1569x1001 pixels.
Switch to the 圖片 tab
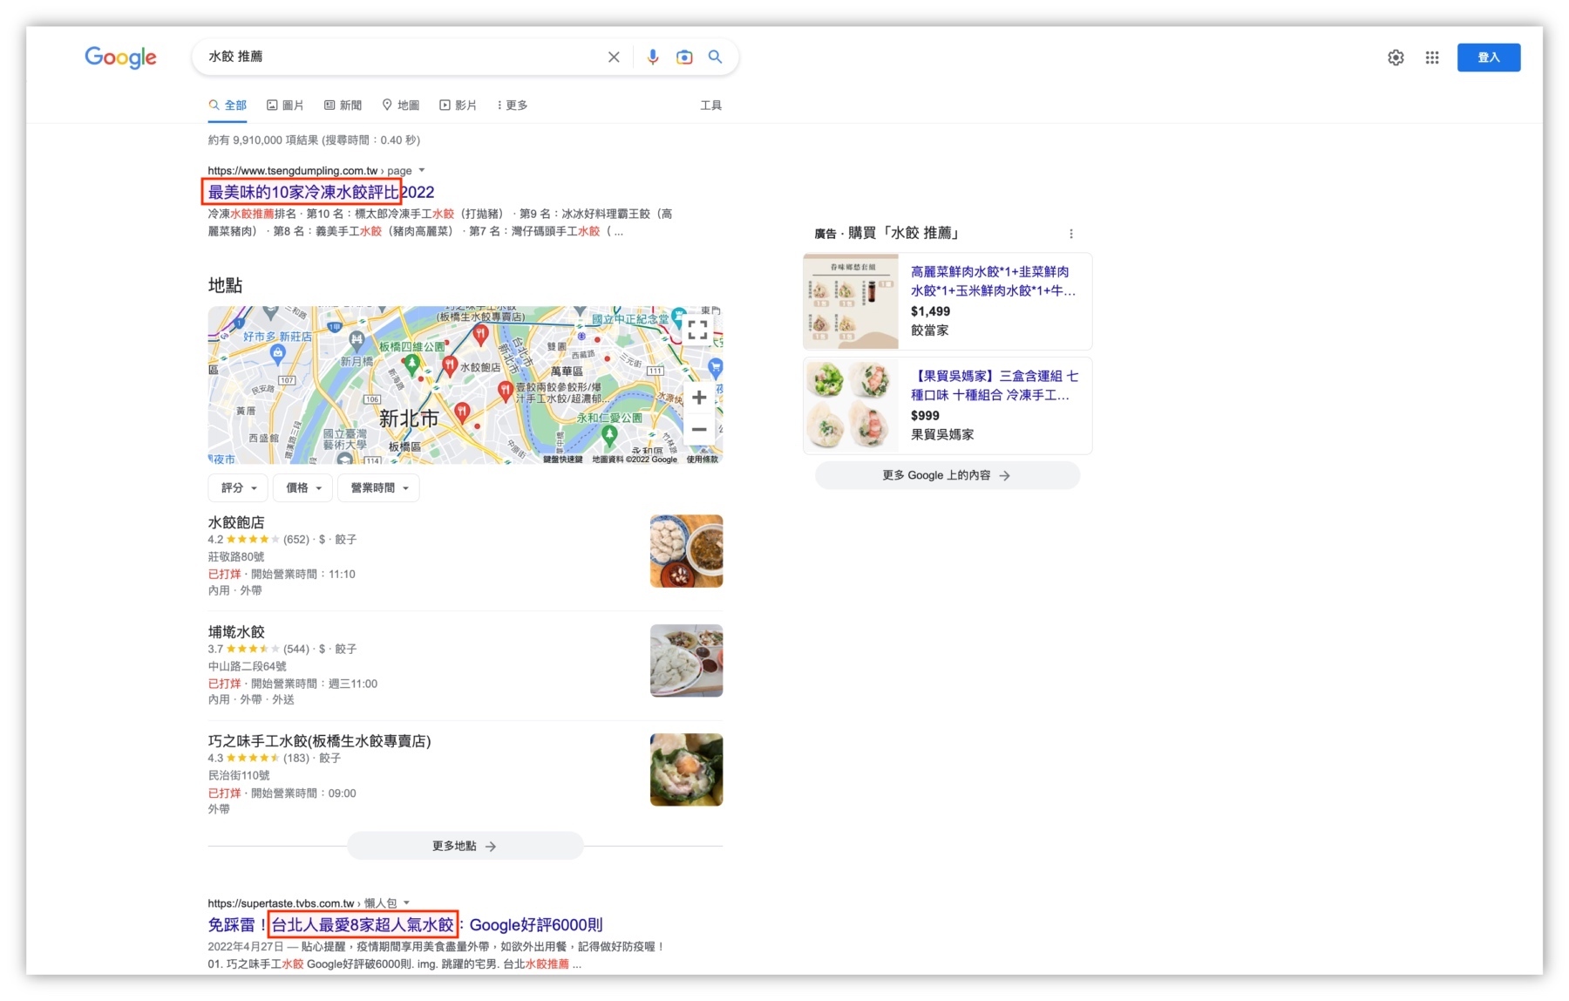coord(287,105)
